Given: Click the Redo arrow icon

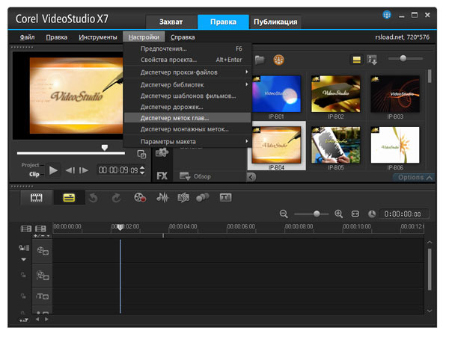Looking at the screenshot, I should point(116,198).
